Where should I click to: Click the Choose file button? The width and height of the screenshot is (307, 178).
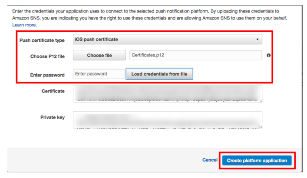pos(99,56)
